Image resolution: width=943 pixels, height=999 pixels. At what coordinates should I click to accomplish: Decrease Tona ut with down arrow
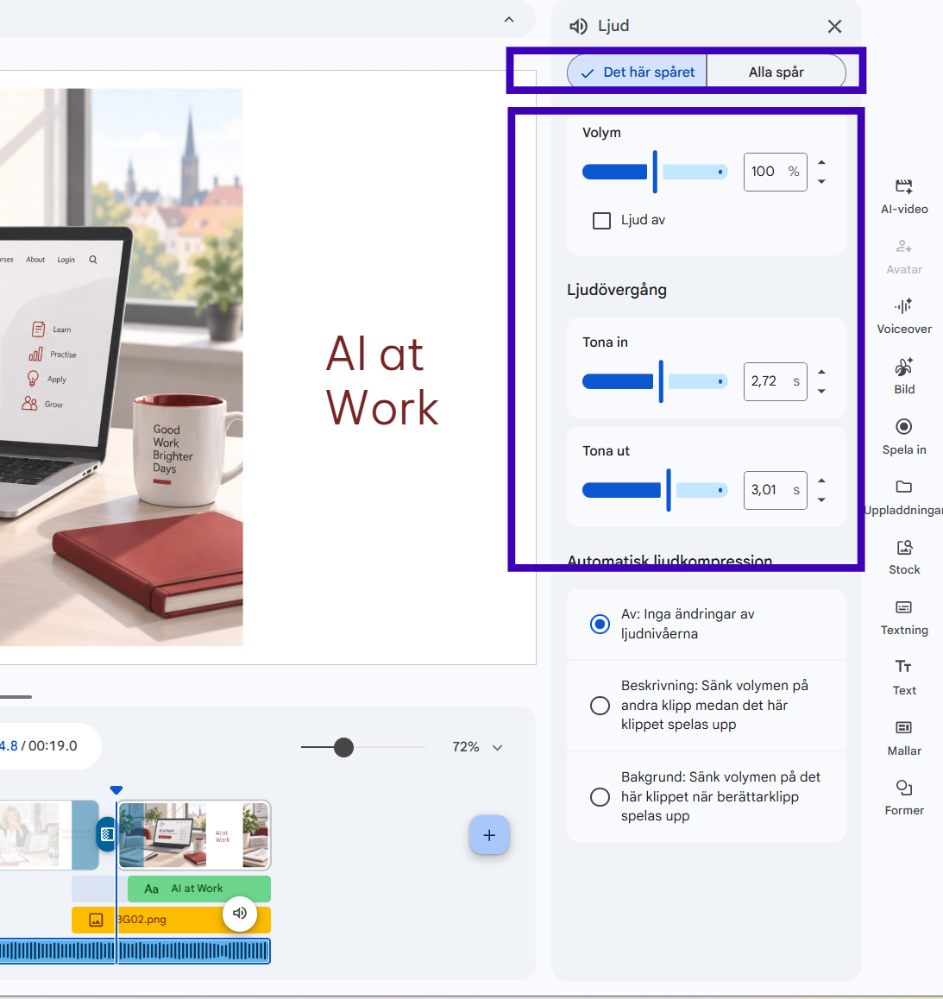822,499
